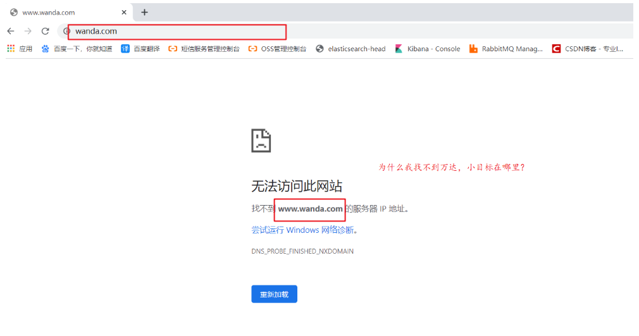Image resolution: width=639 pixels, height=336 pixels.
Task: Click the 尝试运行 Windows 网络诊断 link
Action: [302, 230]
